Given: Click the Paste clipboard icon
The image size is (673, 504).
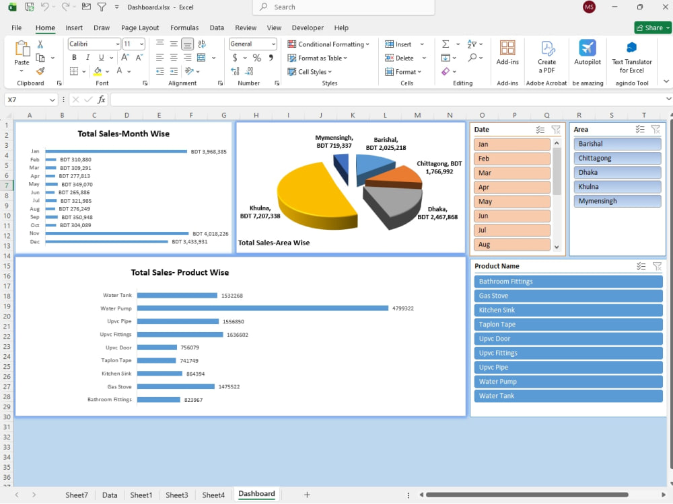Looking at the screenshot, I should click(22, 48).
